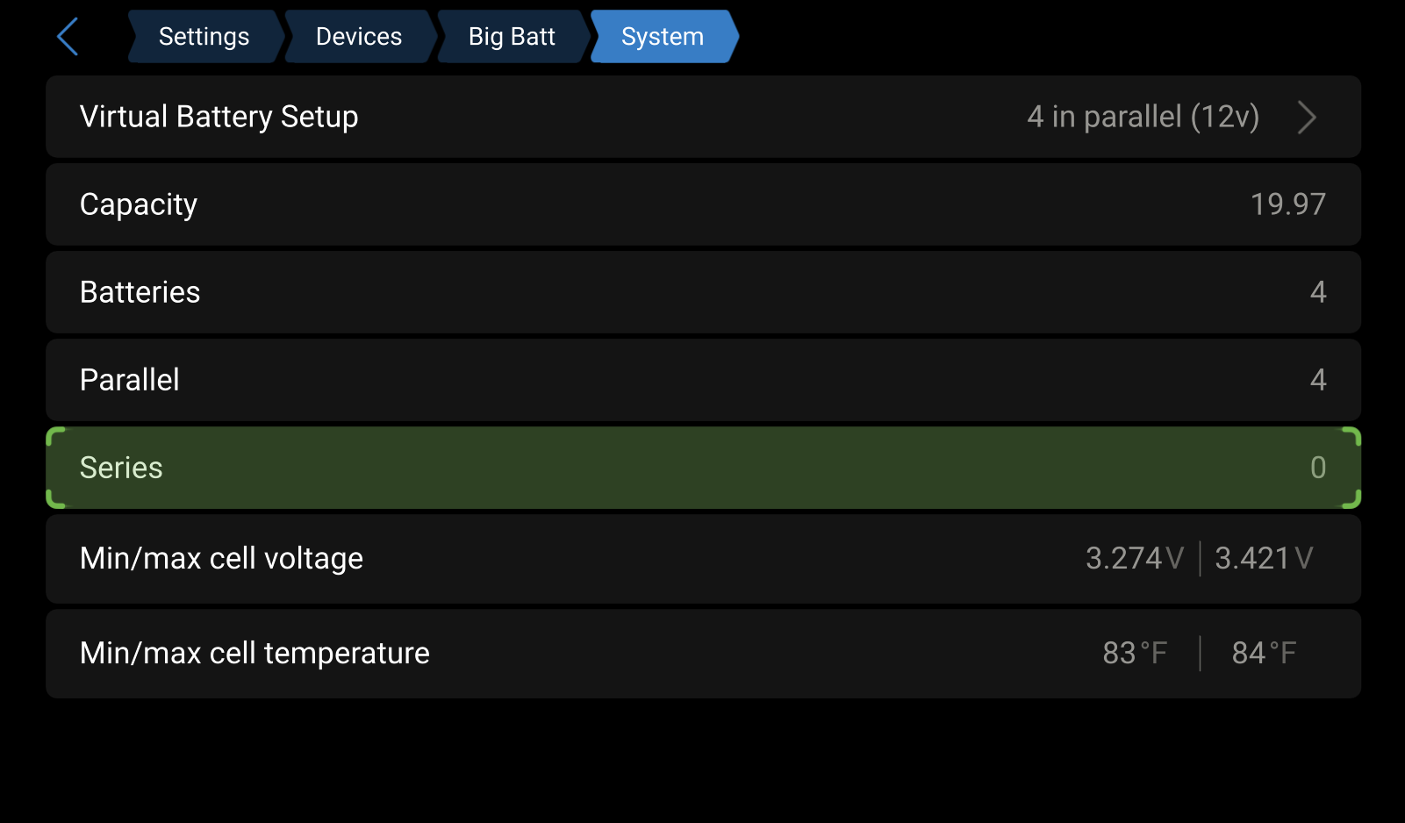Go to the Devices breadcrumb
The width and height of the screenshot is (1405, 823).
358,37
